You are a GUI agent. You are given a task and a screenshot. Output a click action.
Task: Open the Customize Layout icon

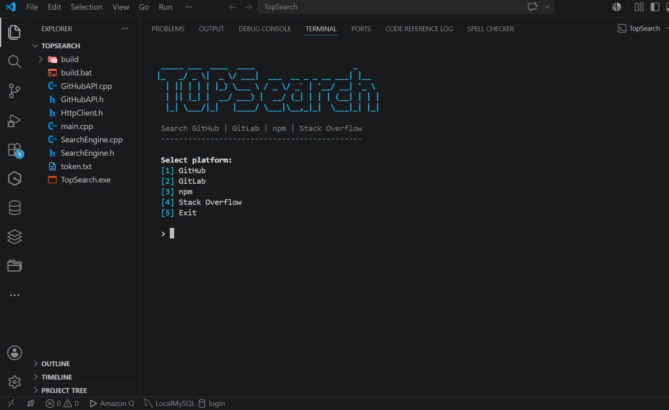pyautogui.click(x=639, y=7)
